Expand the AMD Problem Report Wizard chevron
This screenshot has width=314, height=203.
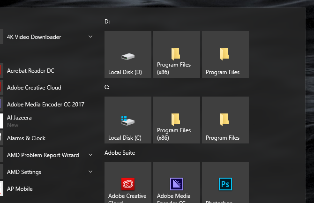pos(90,155)
